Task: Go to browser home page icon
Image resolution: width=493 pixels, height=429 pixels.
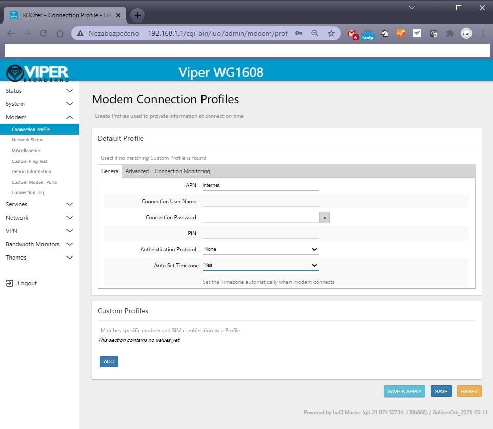Action: pos(60,33)
